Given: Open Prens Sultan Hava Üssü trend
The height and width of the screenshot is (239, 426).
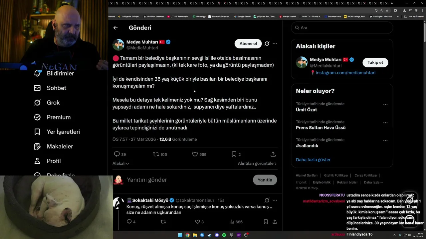Looking at the screenshot, I should click(320, 128).
